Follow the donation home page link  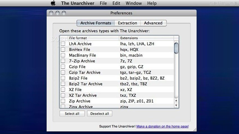[162, 126]
